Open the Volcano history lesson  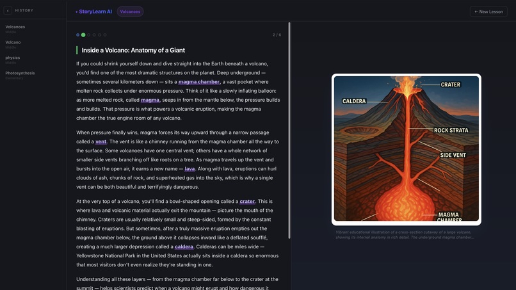(x=13, y=44)
